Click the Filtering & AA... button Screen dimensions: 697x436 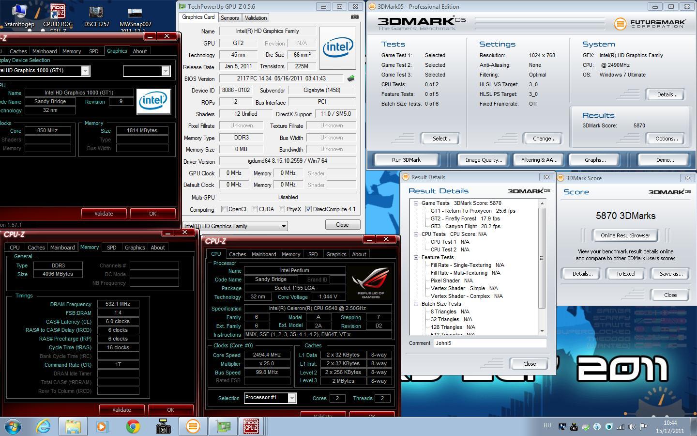539,160
